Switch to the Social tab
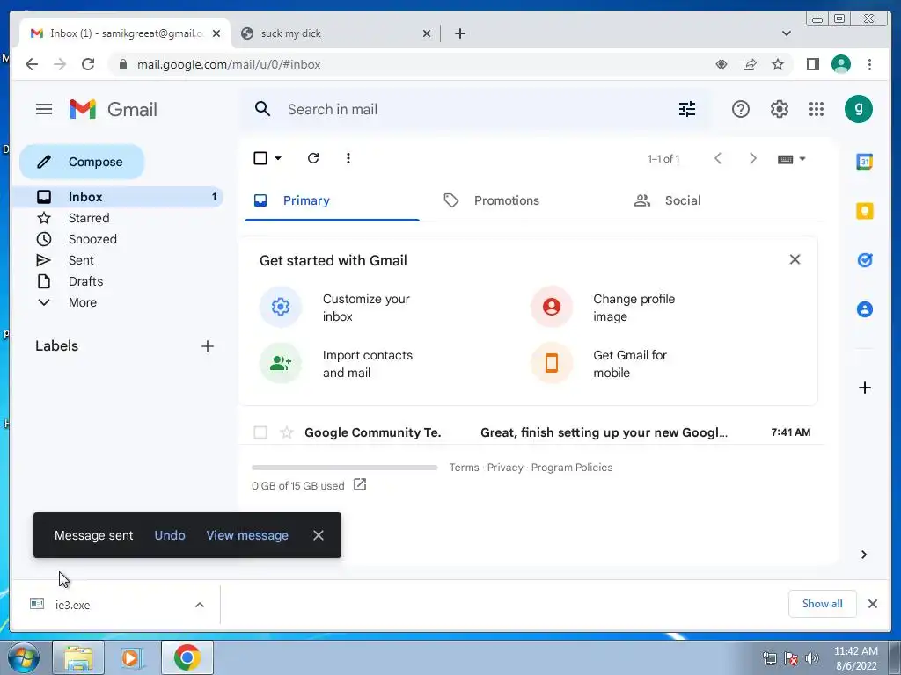Viewport: 901px width, 675px height. 683,200
